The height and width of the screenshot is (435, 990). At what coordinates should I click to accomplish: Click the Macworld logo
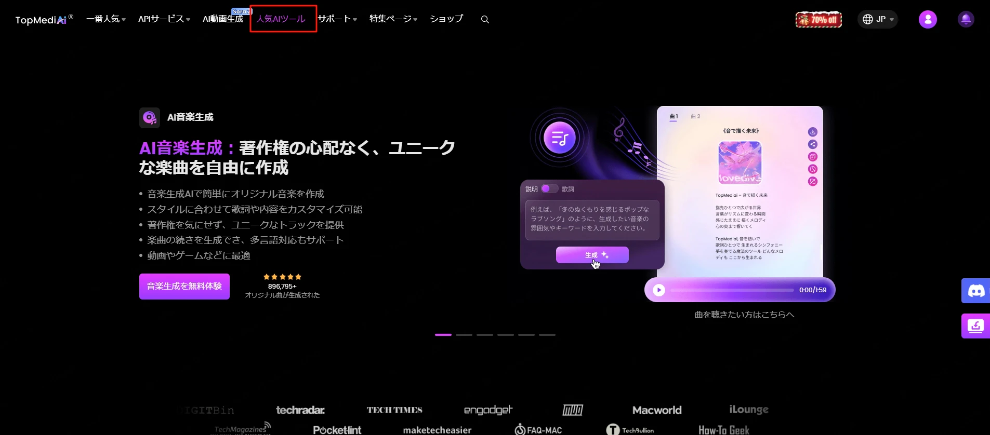[x=657, y=410]
